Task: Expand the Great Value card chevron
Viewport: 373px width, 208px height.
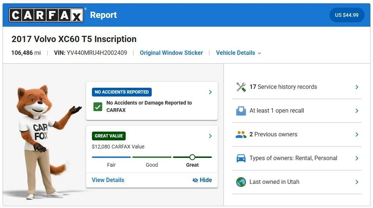Action: pos(210,136)
